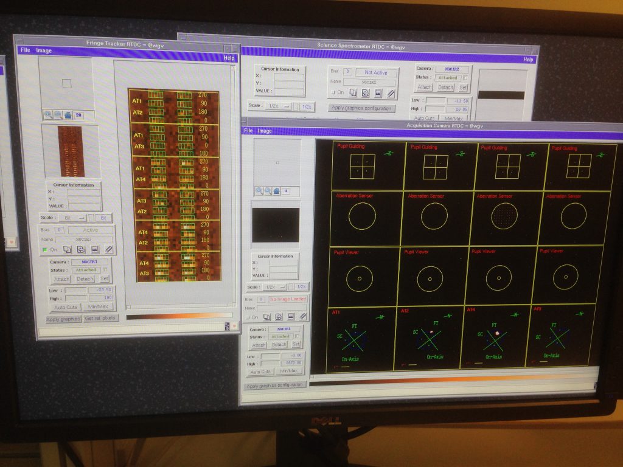Click horizontal scrollbar below Fringe Tracker image

(179, 306)
